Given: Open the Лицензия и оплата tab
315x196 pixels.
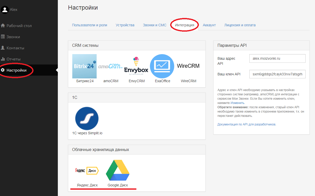Looking at the screenshot, I should pos(240,25).
